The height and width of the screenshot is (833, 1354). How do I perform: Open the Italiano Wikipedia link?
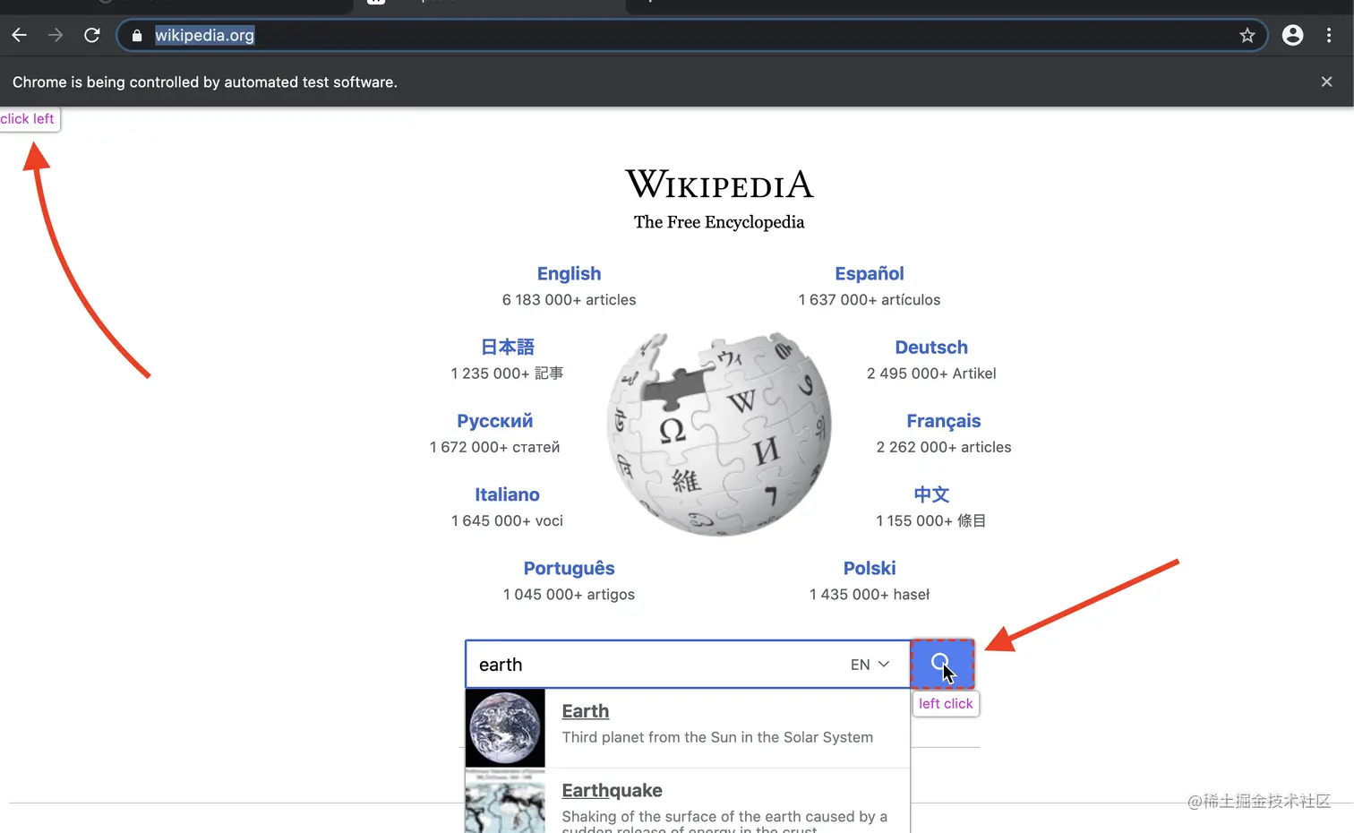tap(507, 494)
